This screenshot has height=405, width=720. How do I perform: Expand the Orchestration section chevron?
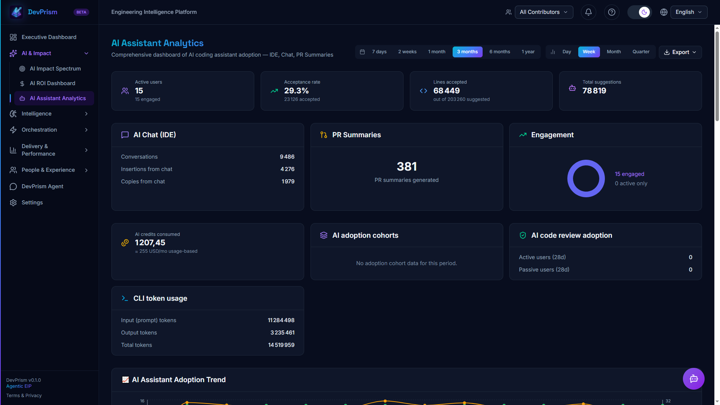point(86,130)
